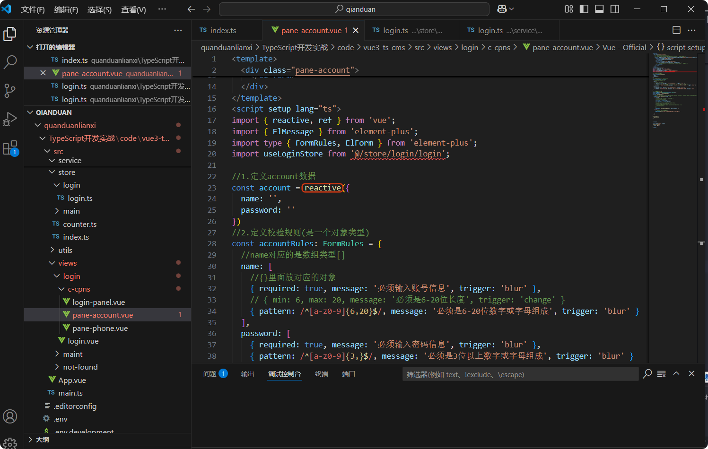Open Run and Debug view
Image resolution: width=708 pixels, height=449 pixels.
click(10, 119)
